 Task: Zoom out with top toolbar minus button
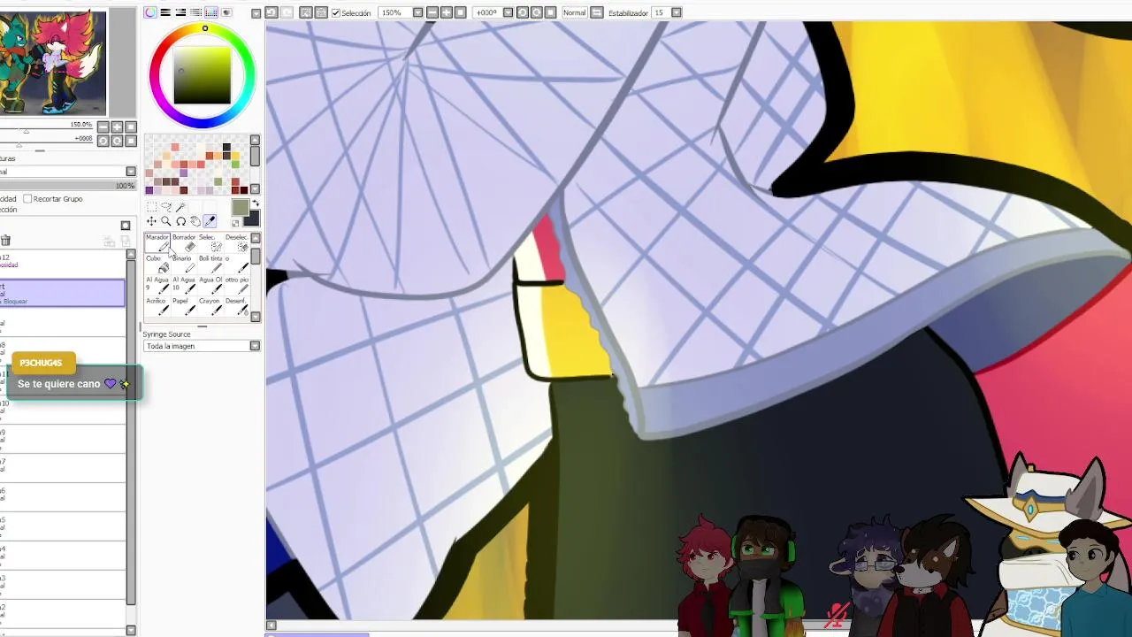point(432,12)
